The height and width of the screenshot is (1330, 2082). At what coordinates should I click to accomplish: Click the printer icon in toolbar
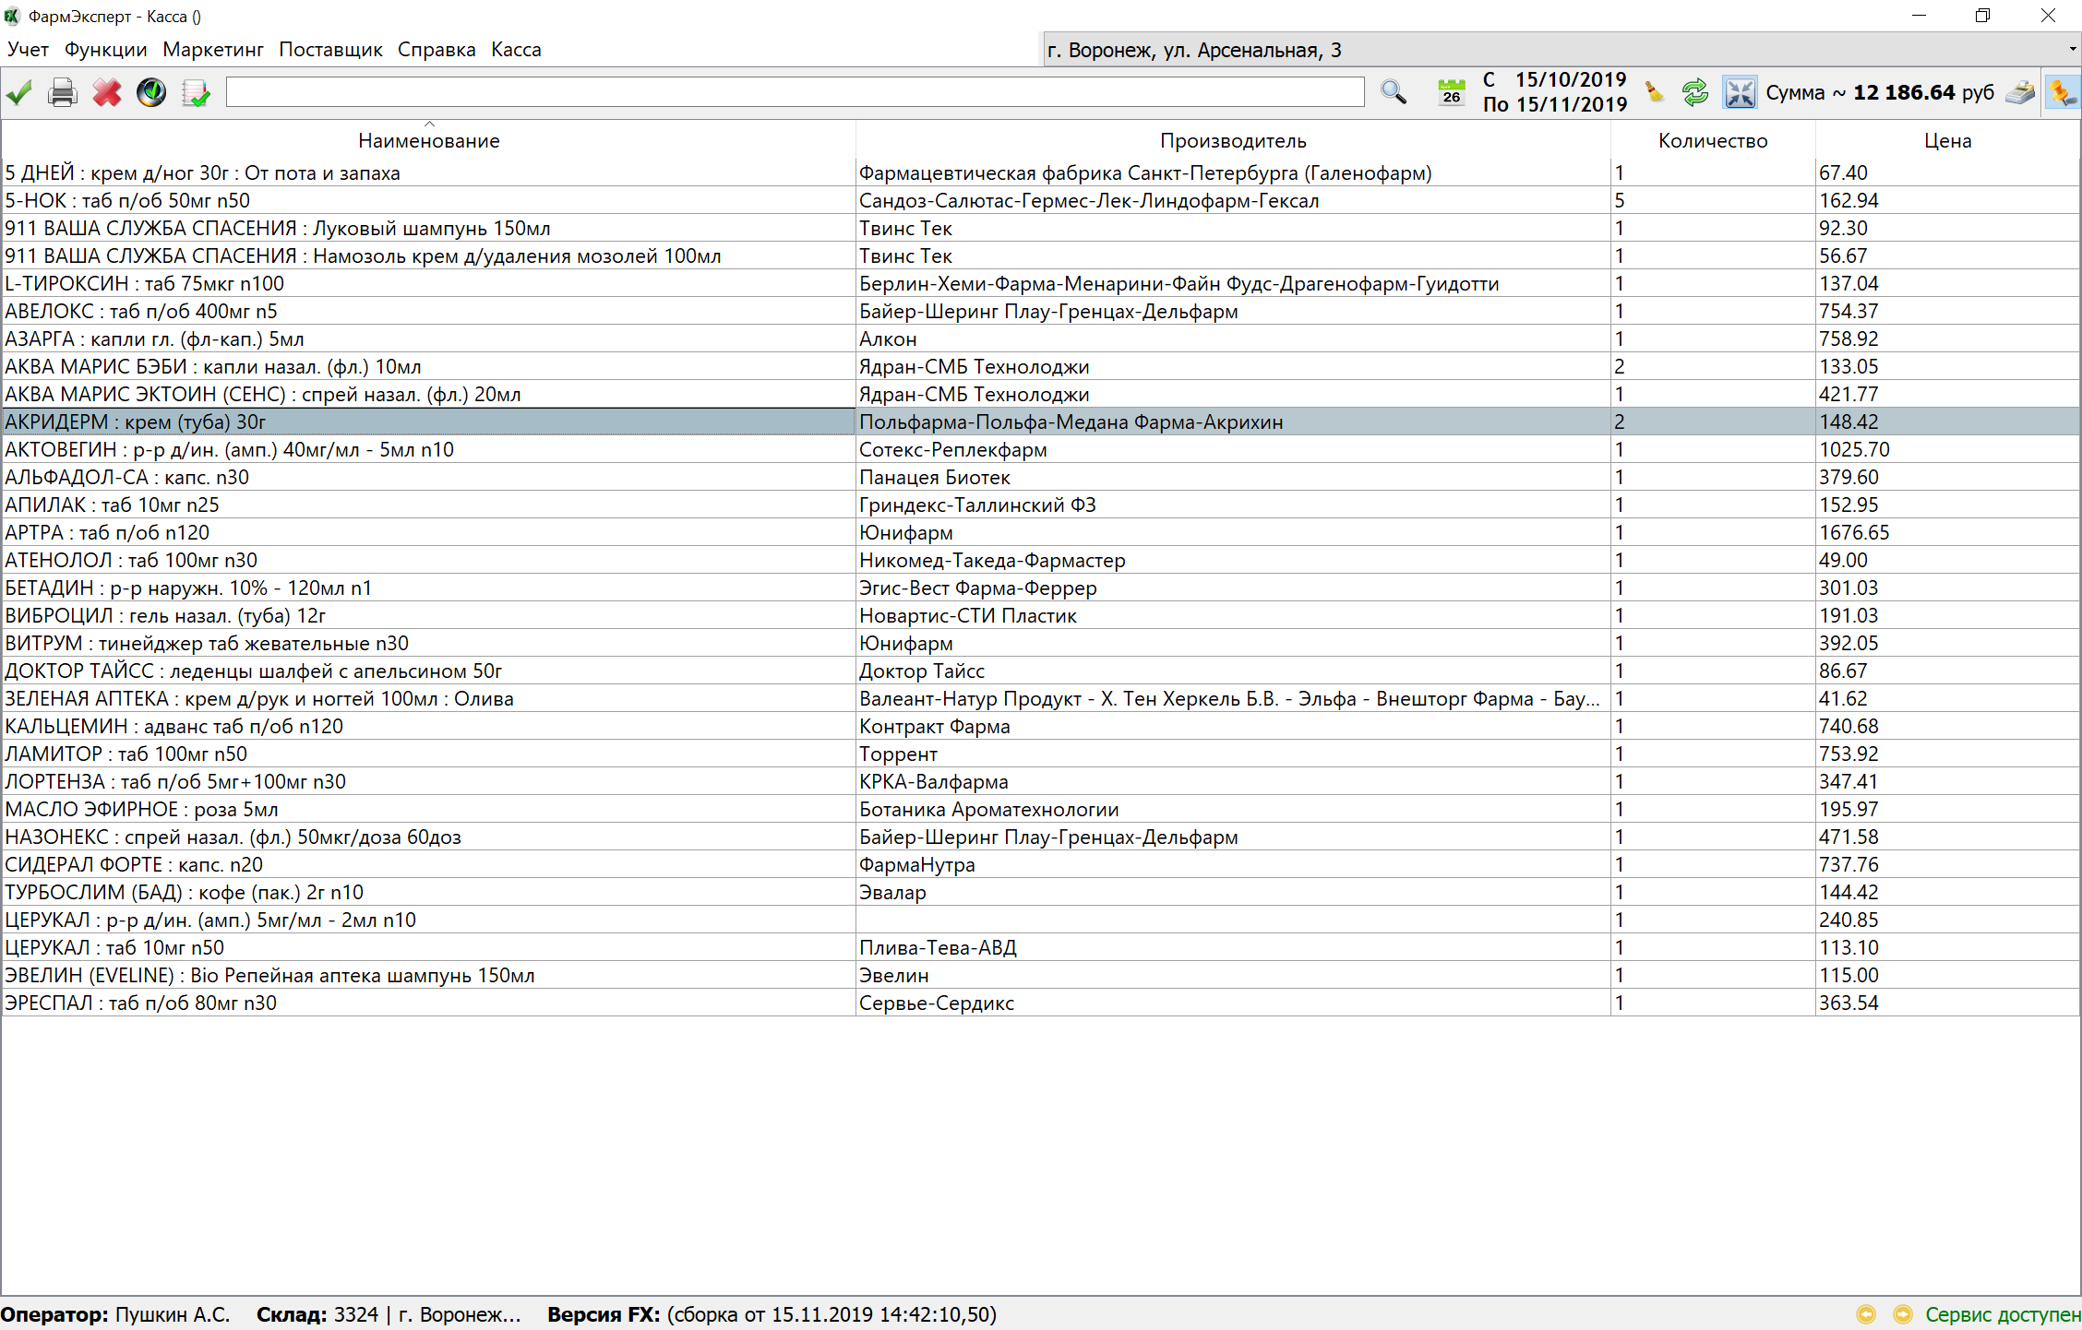coord(63,92)
